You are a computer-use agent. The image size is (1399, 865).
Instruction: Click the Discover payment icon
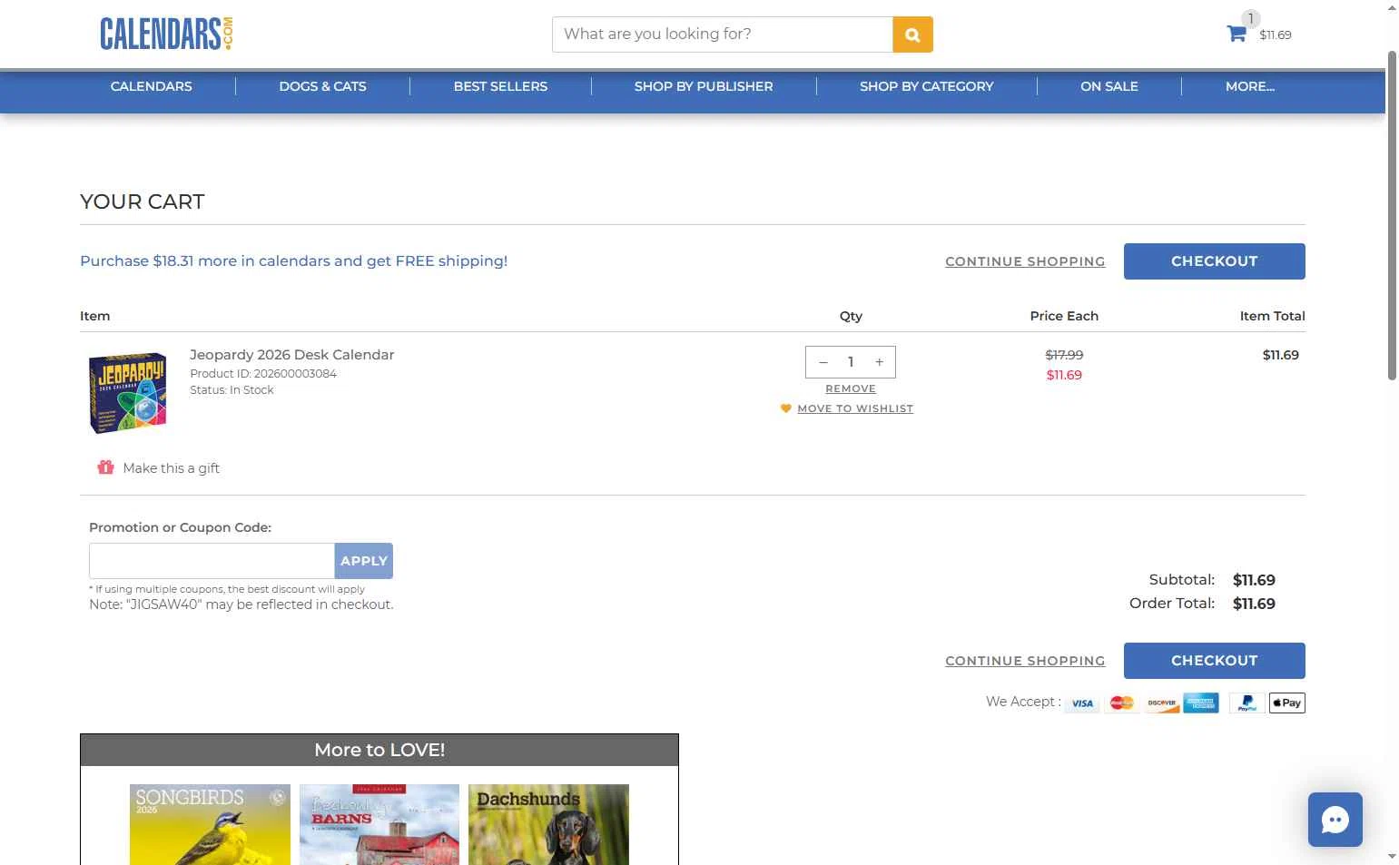pos(1161,703)
